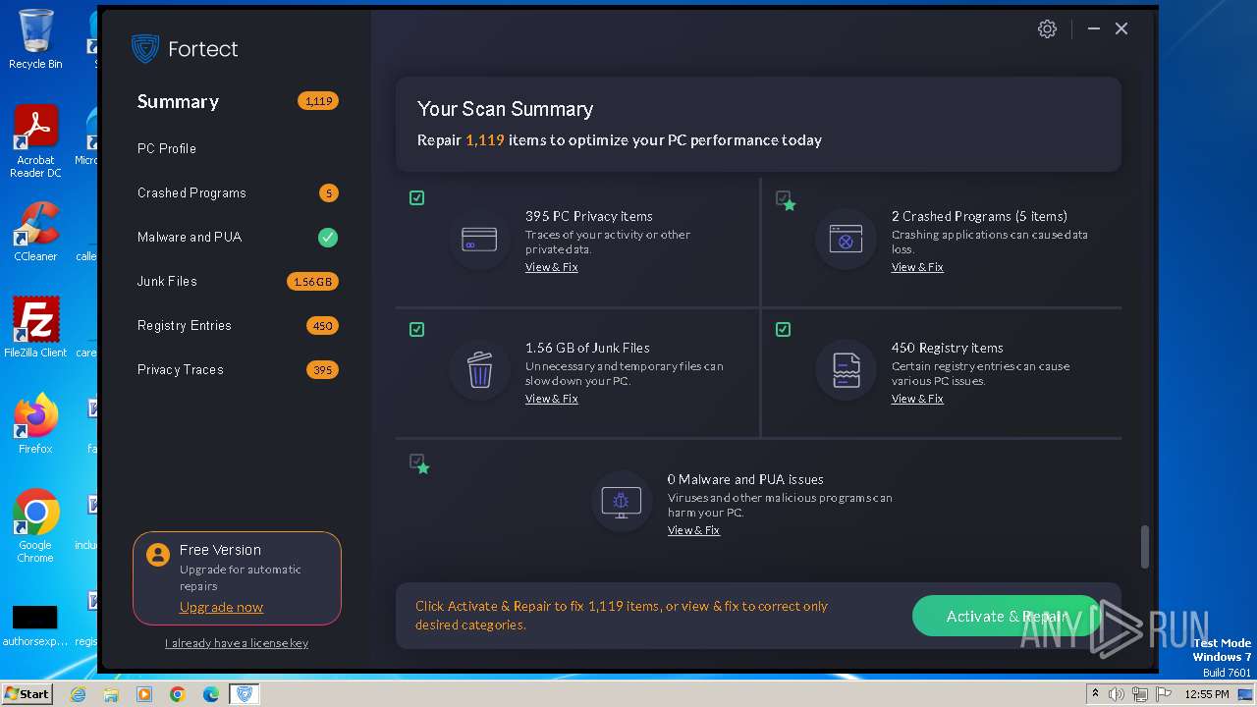The width and height of the screenshot is (1257, 707).
Task: Uncheck Junk Files checkbox
Action: 416,329
